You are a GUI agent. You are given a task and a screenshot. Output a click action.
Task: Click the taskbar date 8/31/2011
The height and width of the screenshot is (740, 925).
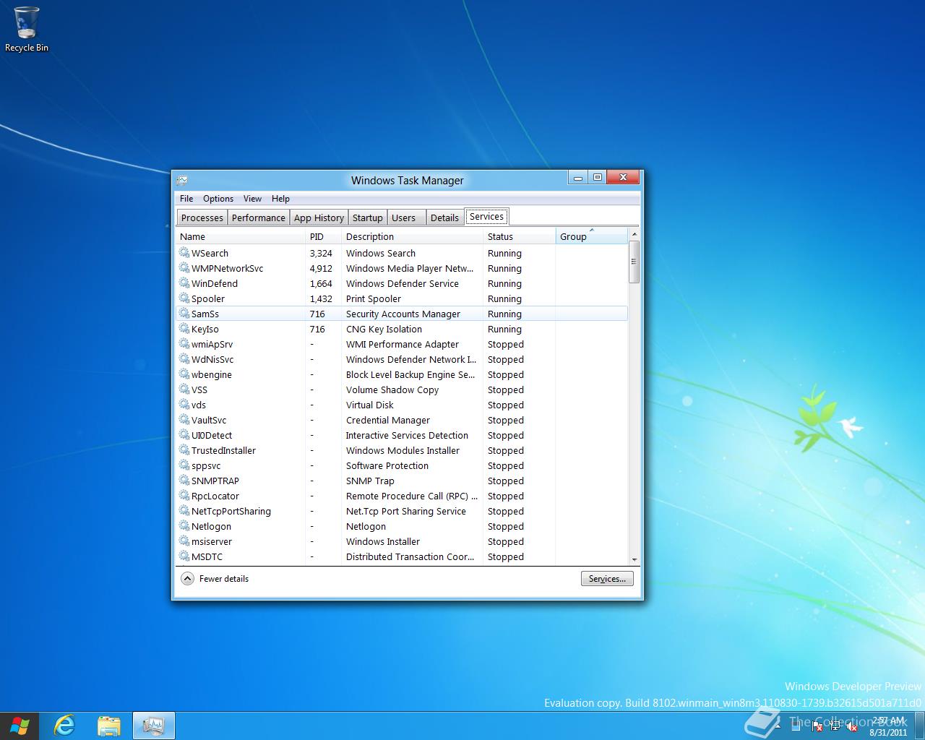[888, 732]
